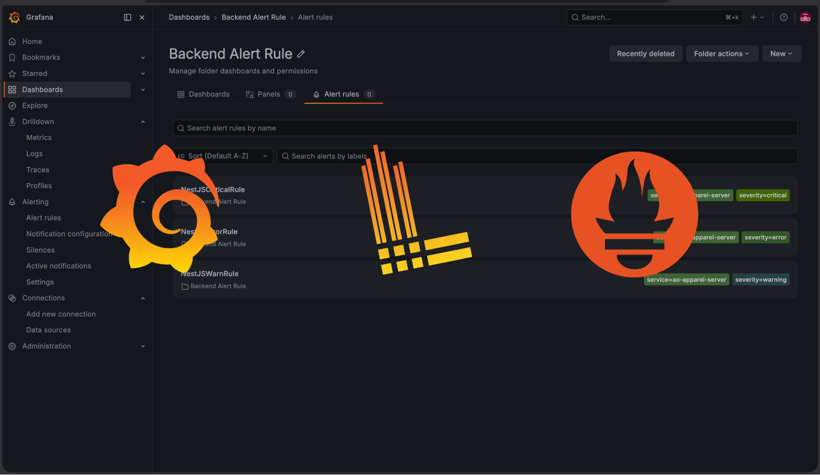Switch to the Dashboards tab
This screenshot has height=475, width=820.
[203, 94]
